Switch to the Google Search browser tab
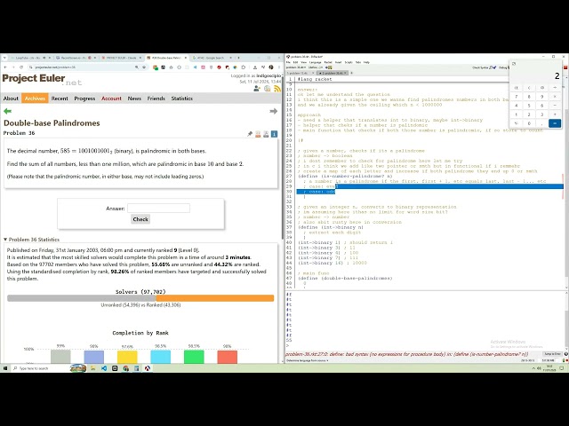569x426 pixels. [212, 58]
